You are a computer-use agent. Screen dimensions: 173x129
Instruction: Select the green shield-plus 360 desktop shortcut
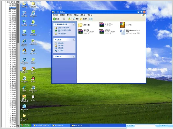click(33, 23)
